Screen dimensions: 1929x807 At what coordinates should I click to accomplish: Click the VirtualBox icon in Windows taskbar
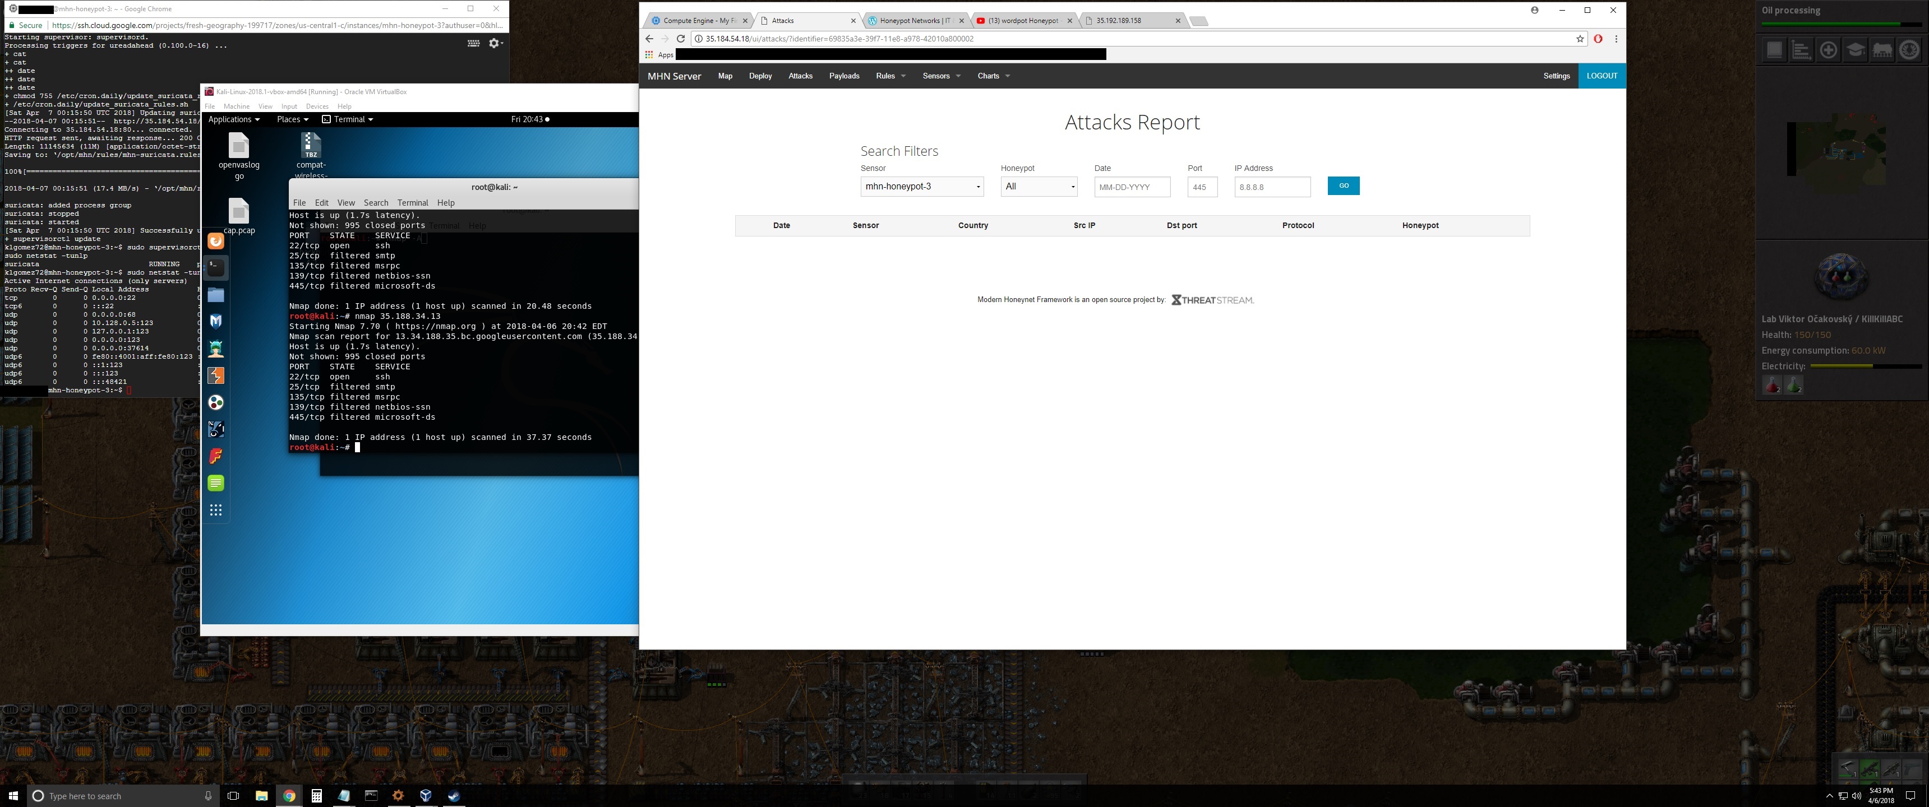pos(426,795)
